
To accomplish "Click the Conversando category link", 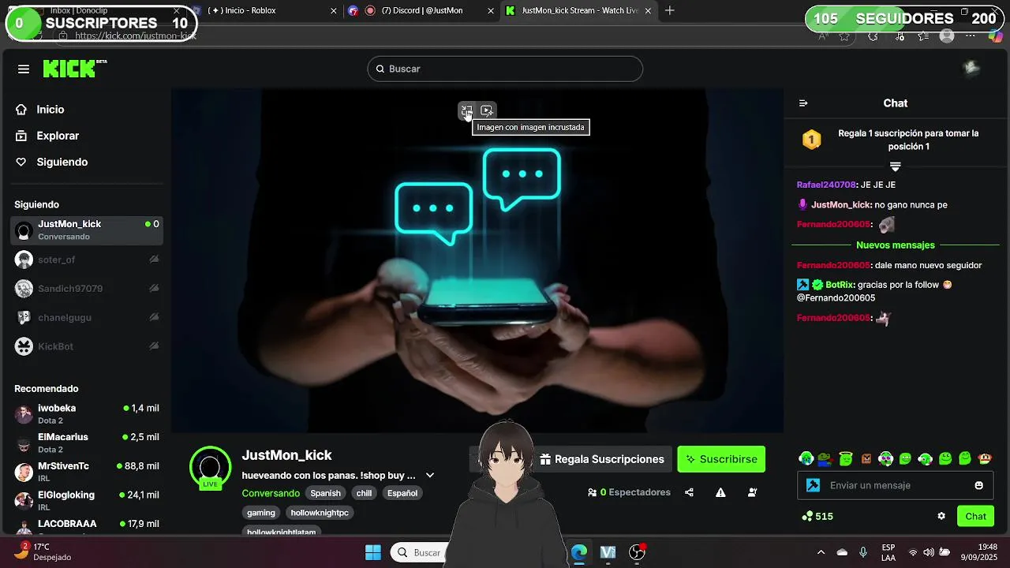I will (x=271, y=493).
